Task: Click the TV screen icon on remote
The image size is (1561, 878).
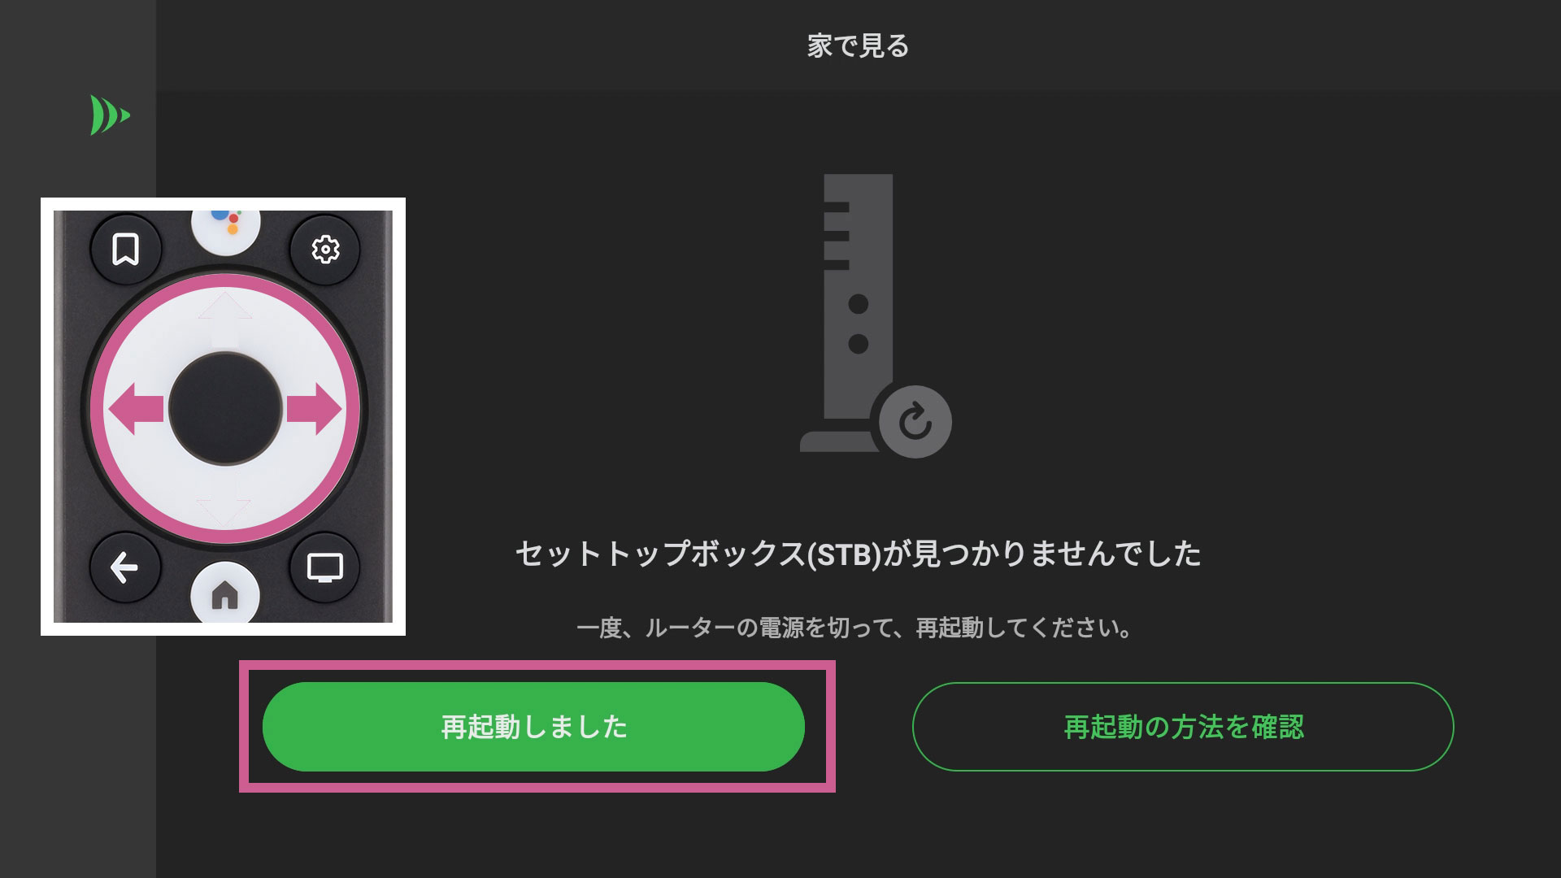Action: click(x=325, y=567)
